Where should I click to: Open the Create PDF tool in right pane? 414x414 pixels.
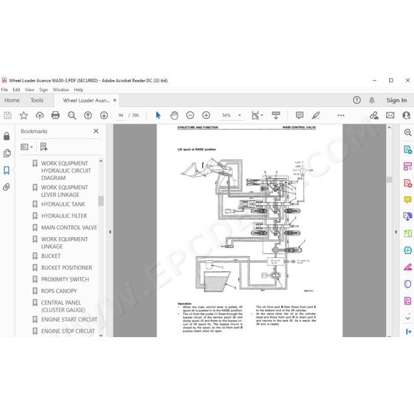(x=407, y=183)
